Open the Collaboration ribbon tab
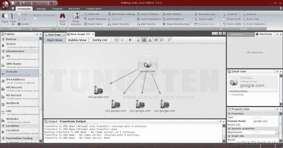 94,9
